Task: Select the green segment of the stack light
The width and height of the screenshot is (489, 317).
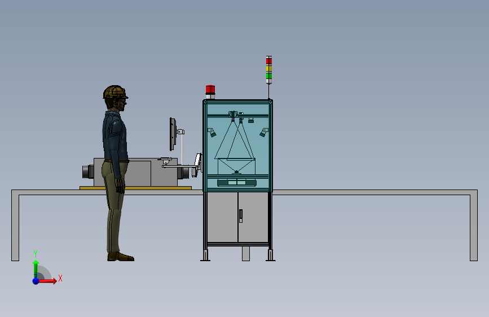Action: pyautogui.click(x=269, y=76)
